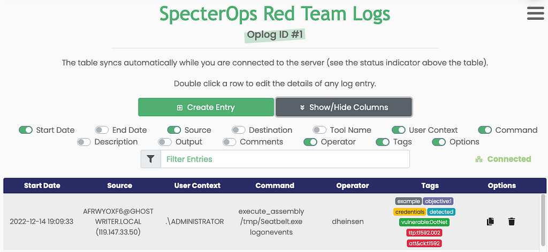Image resolution: width=548 pixels, height=252 pixels.
Task: Click the User Context column header
Action: pyautogui.click(x=197, y=186)
